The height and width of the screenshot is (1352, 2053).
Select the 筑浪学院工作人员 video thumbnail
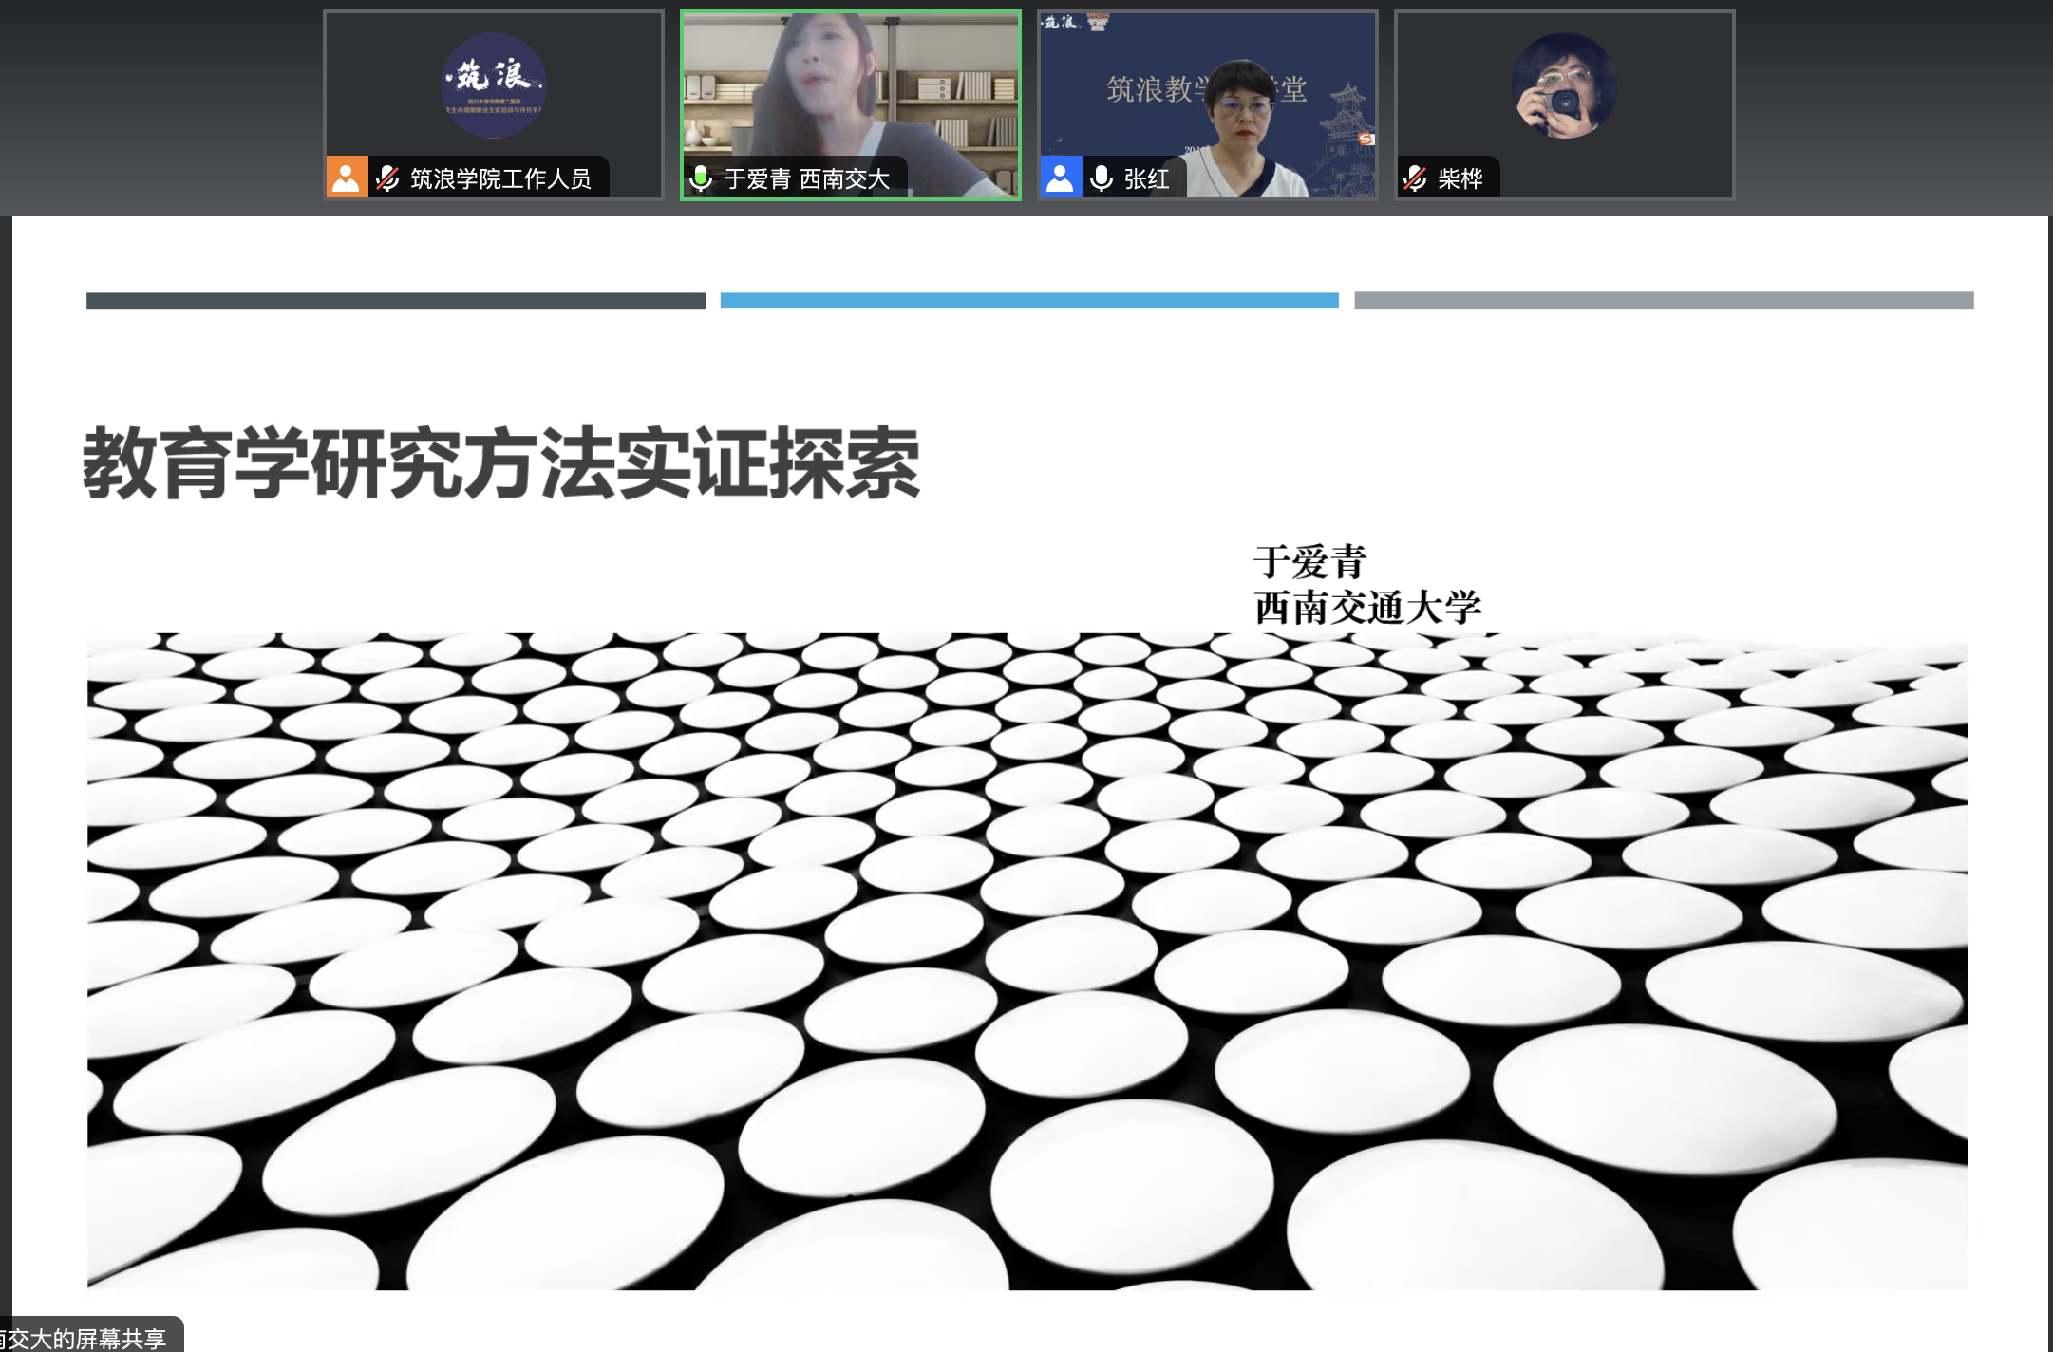[493, 104]
